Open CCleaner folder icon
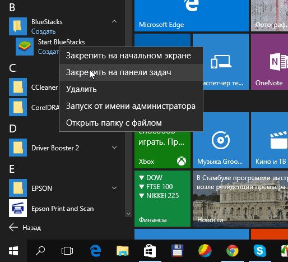288x262 pixels. (18, 87)
